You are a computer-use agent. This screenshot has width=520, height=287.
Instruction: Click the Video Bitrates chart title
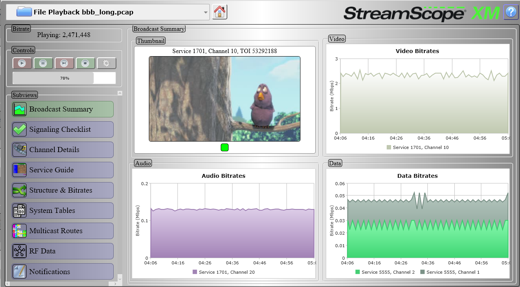pos(417,51)
